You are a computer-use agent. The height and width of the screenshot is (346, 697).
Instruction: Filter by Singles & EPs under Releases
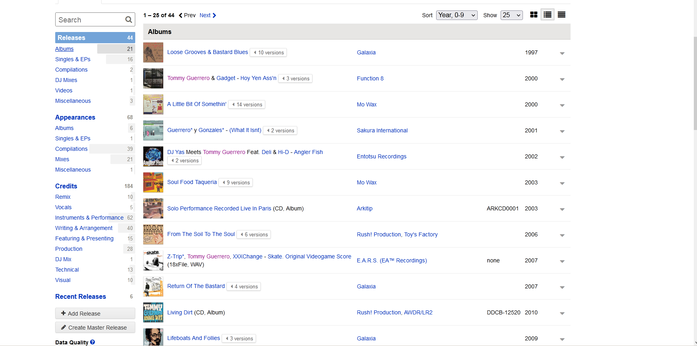pyautogui.click(x=73, y=59)
